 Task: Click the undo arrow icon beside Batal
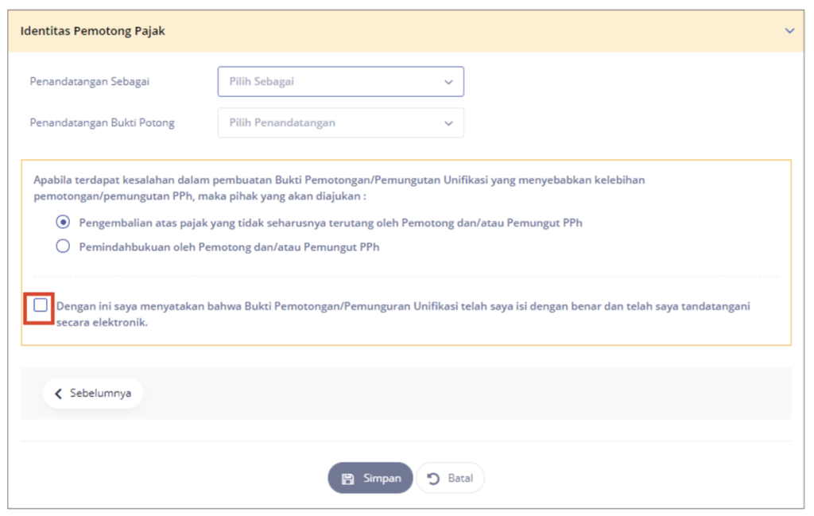pos(434,478)
